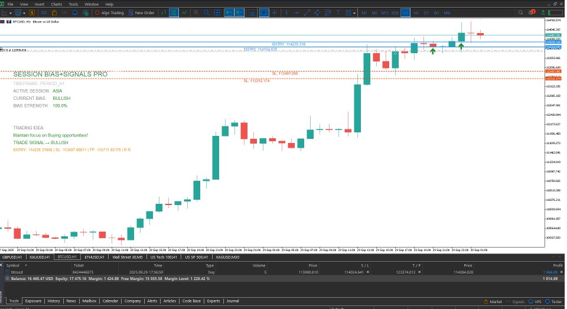This screenshot has height=309, width=567.
Task: Switch timeframe to W1
Action: coord(436,12)
